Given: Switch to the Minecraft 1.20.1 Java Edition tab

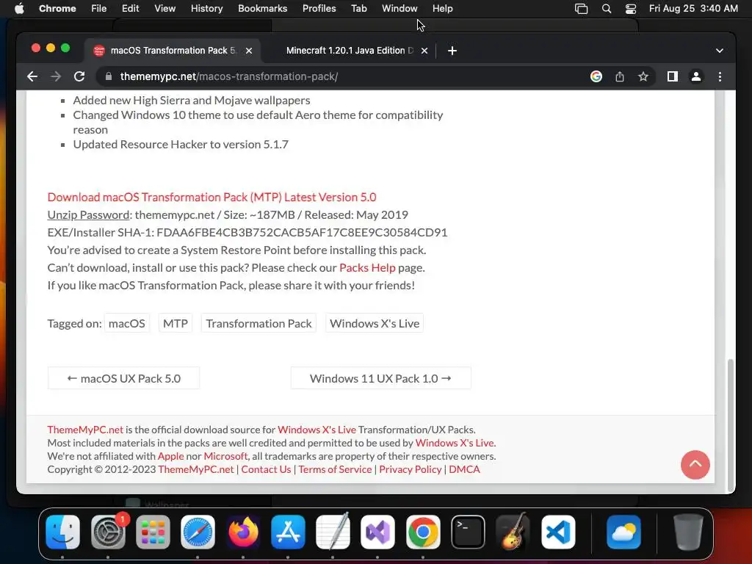Looking at the screenshot, I should coord(349,51).
